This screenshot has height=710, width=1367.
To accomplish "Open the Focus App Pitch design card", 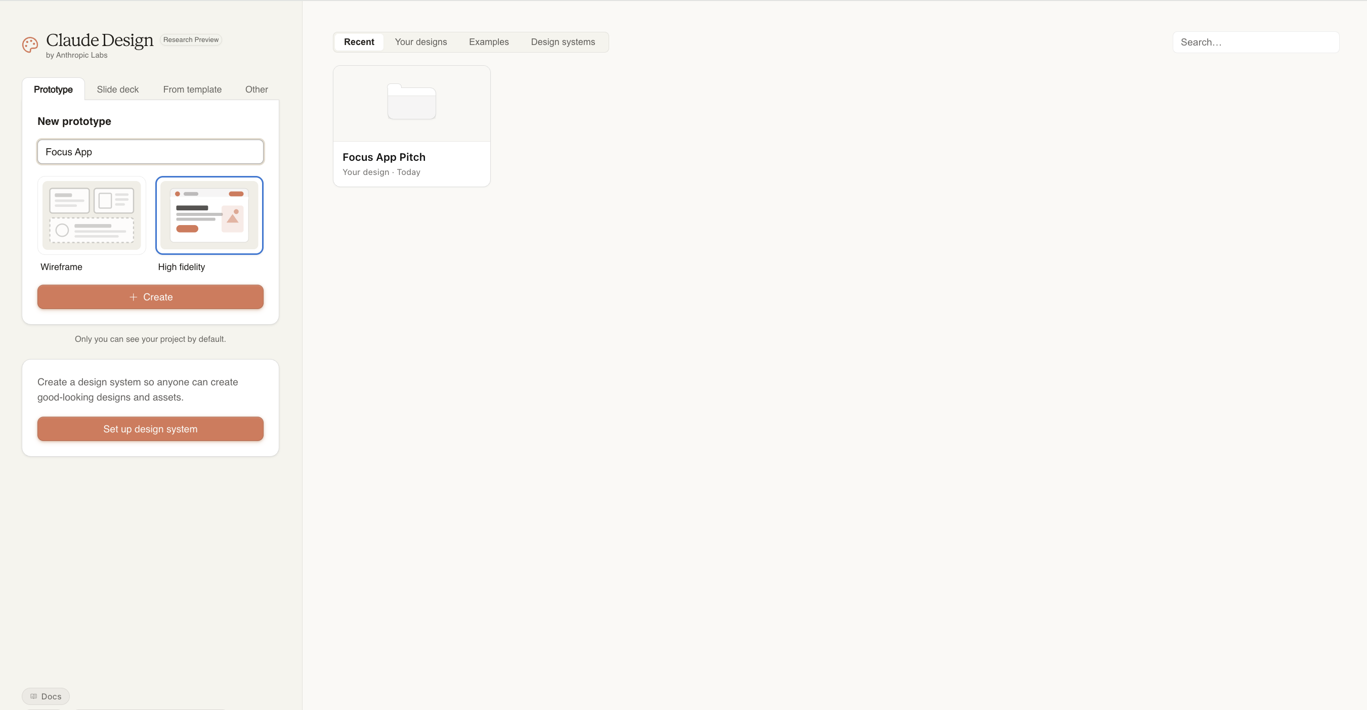I will pos(411,126).
